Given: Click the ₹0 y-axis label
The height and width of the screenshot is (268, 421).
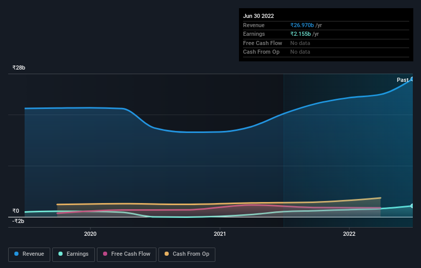Looking at the screenshot, I should [16, 211].
